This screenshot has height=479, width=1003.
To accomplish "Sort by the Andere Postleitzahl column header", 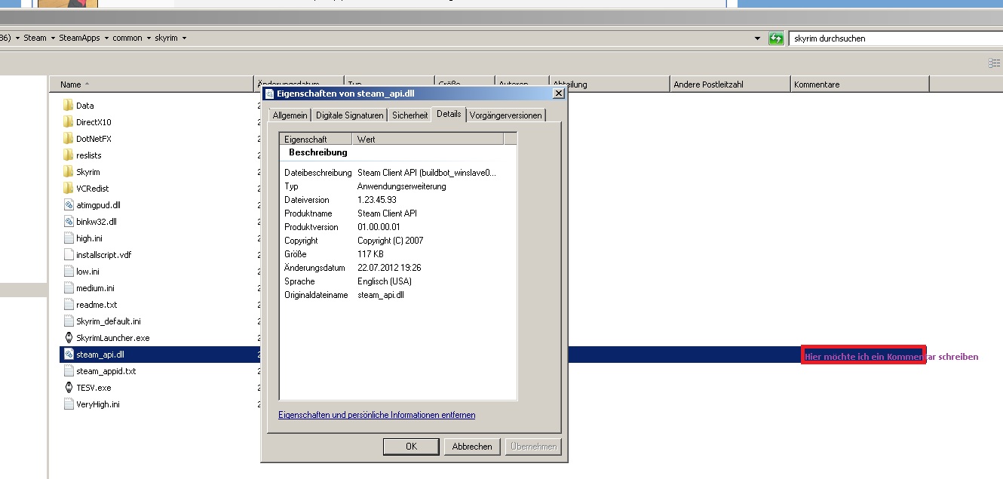I will pos(730,84).
